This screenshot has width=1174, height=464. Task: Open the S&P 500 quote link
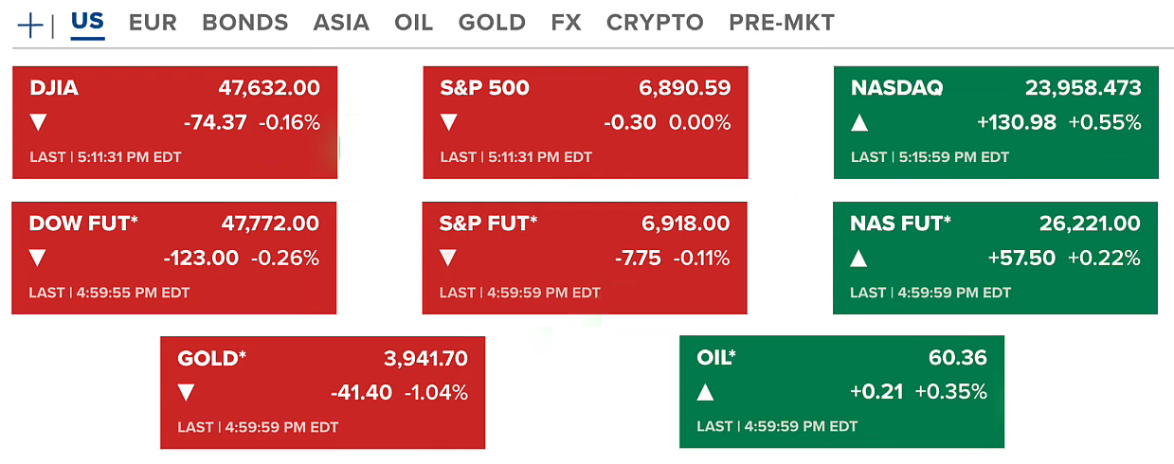(x=484, y=89)
